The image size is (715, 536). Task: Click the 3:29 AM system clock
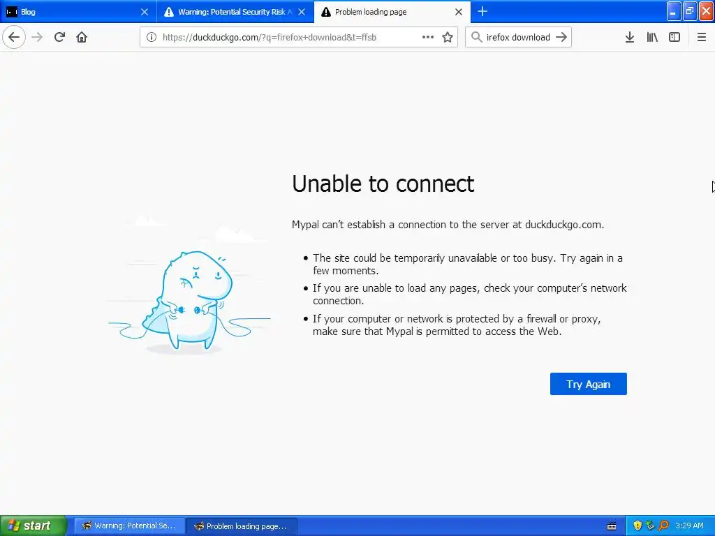click(x=689, y=526)
